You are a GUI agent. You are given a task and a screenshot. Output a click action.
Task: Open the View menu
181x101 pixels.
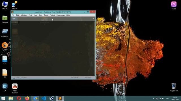coord(35,15)
